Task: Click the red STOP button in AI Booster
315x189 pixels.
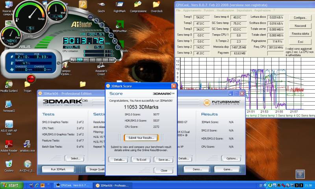Action: pyautogui.click(x=31, y=78)
